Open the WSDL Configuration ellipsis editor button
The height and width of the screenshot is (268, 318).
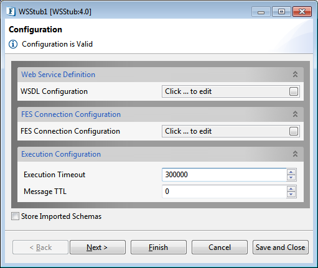click(294, 91)
